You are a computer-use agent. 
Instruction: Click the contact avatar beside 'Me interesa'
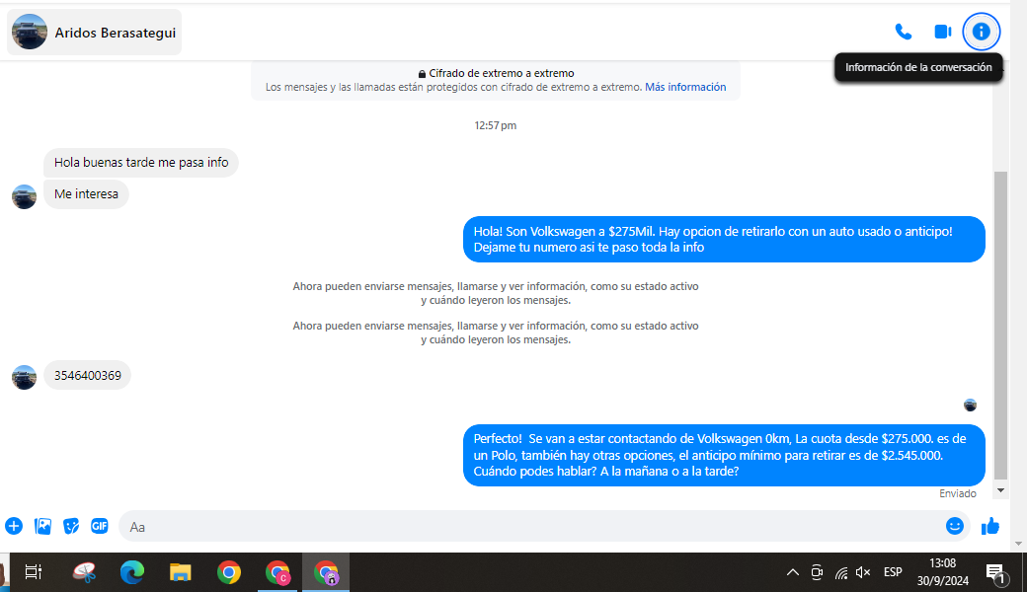[24, 196]
